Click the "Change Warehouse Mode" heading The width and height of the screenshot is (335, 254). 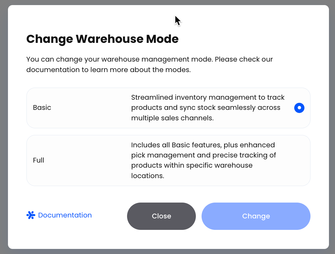(x=102, y=39)
